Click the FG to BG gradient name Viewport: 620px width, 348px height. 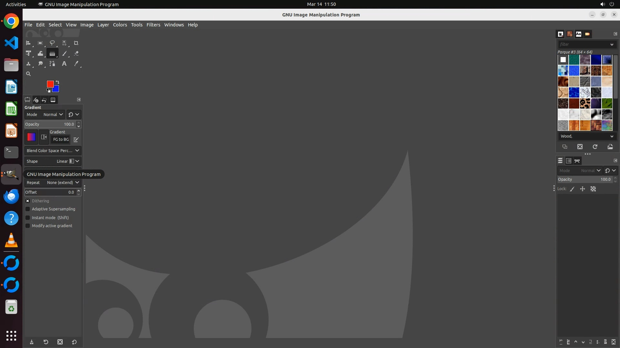pos(61,140)
